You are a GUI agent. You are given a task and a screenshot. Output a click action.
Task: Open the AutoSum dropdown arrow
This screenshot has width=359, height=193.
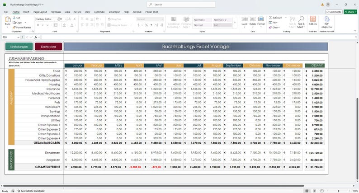[x=285, y=18]
